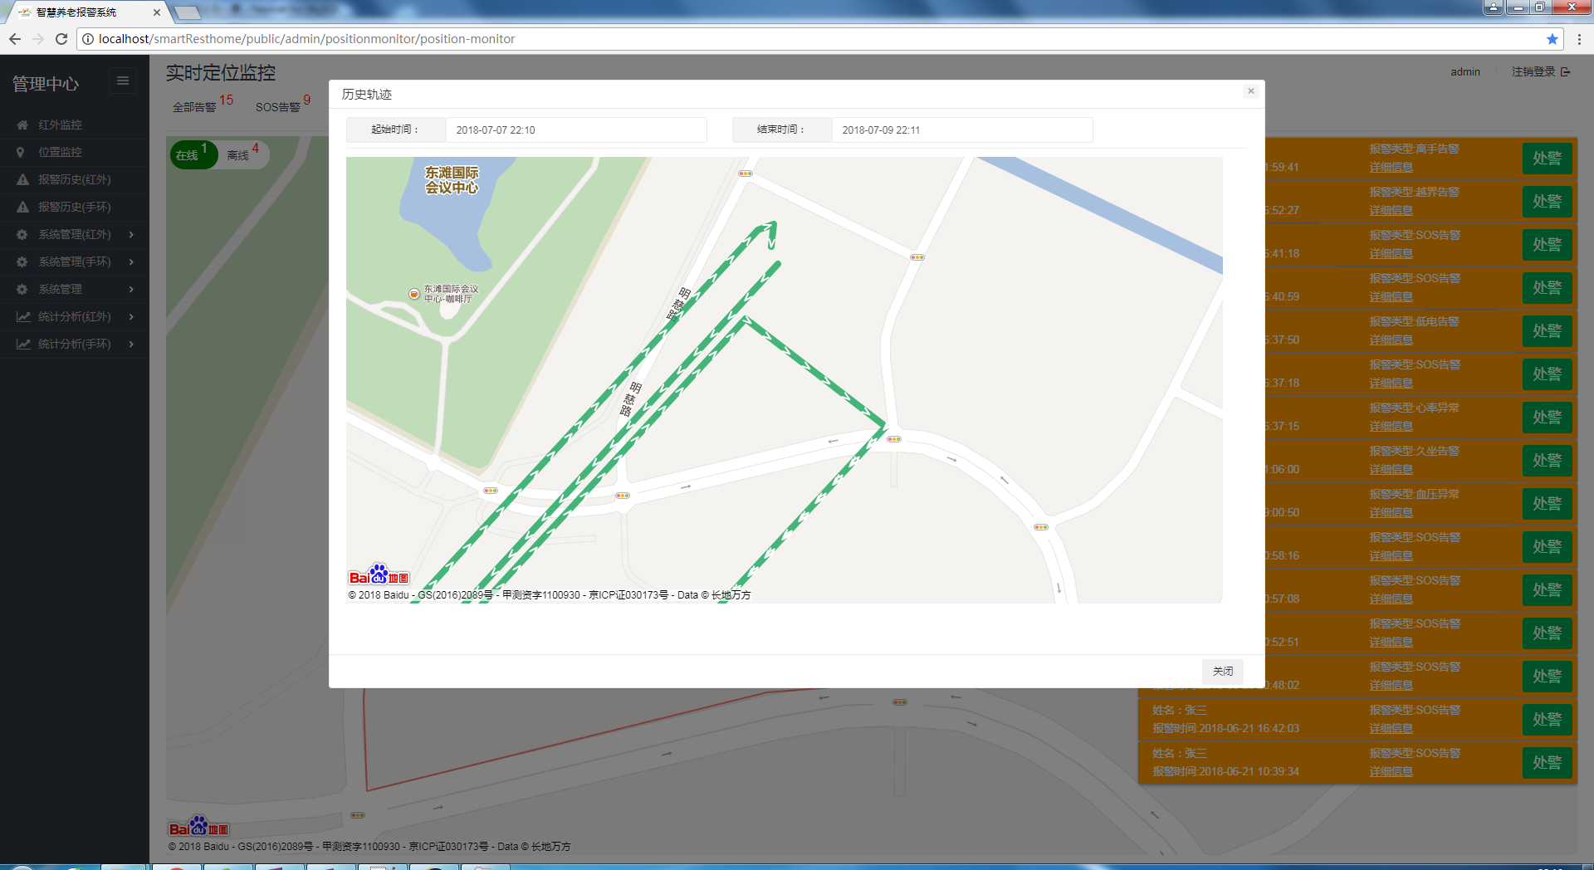Edit the 结束时间 date field
Screen dimensions: 1594x870
pyautogui.click(x=962, y=130)
